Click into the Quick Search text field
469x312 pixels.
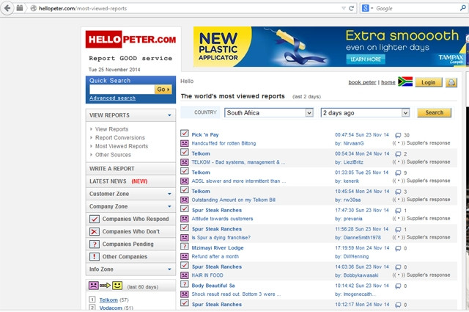pyautogui.click(x=121, y=89)
